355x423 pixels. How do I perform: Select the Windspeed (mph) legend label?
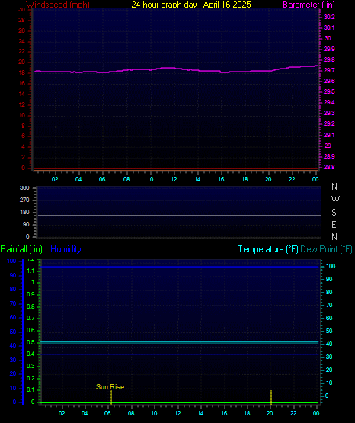[58, 4]
